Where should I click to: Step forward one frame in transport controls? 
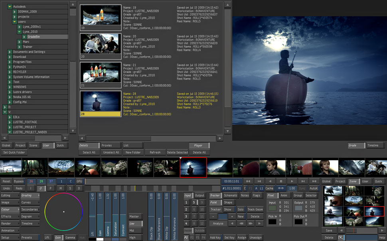(303, 181)
